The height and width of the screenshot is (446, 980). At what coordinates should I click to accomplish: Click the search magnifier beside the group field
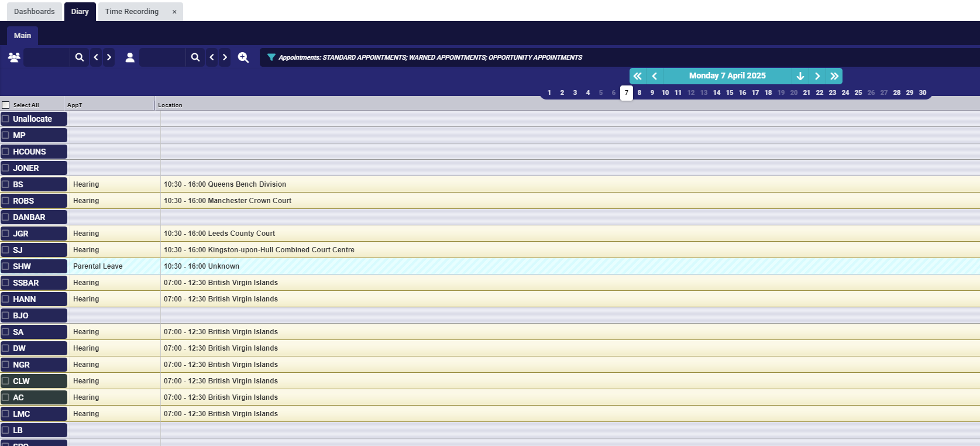tap(80, 57)
